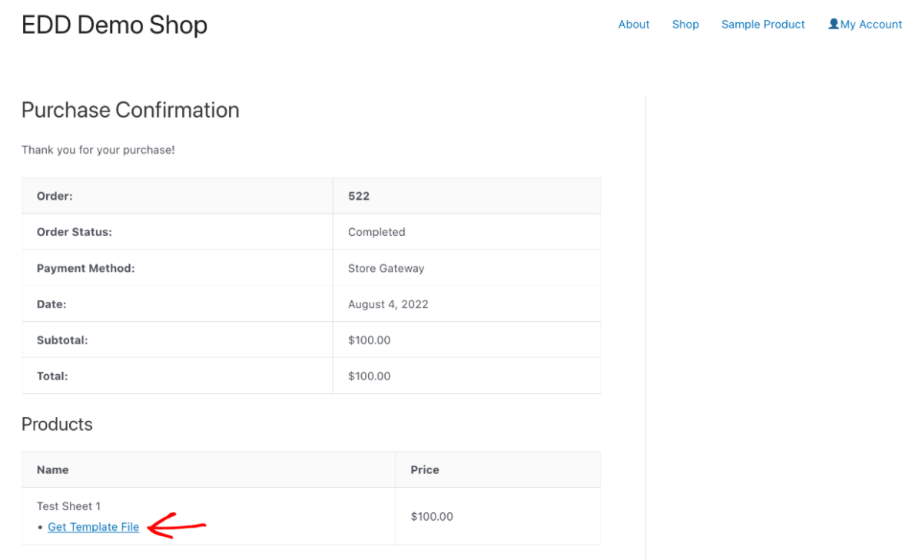Click the Name column header
The image size is (922, 560).
52,469
